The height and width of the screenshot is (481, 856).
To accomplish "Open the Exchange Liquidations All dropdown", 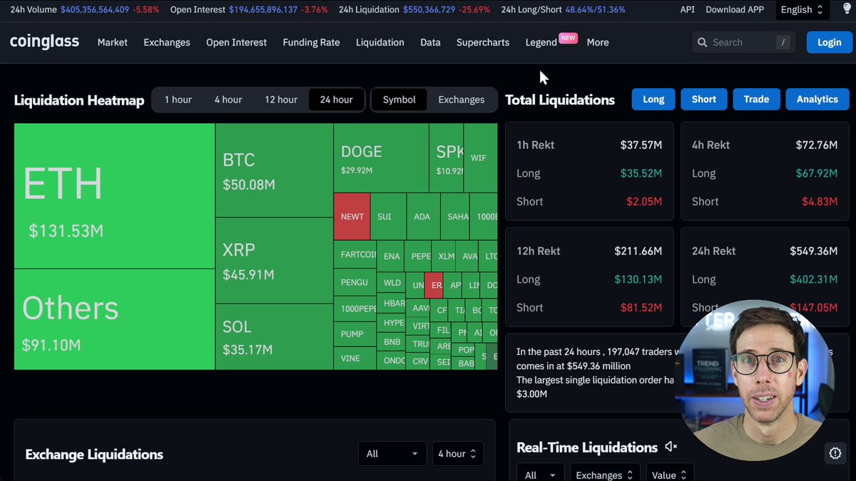I will pos(392,454).
